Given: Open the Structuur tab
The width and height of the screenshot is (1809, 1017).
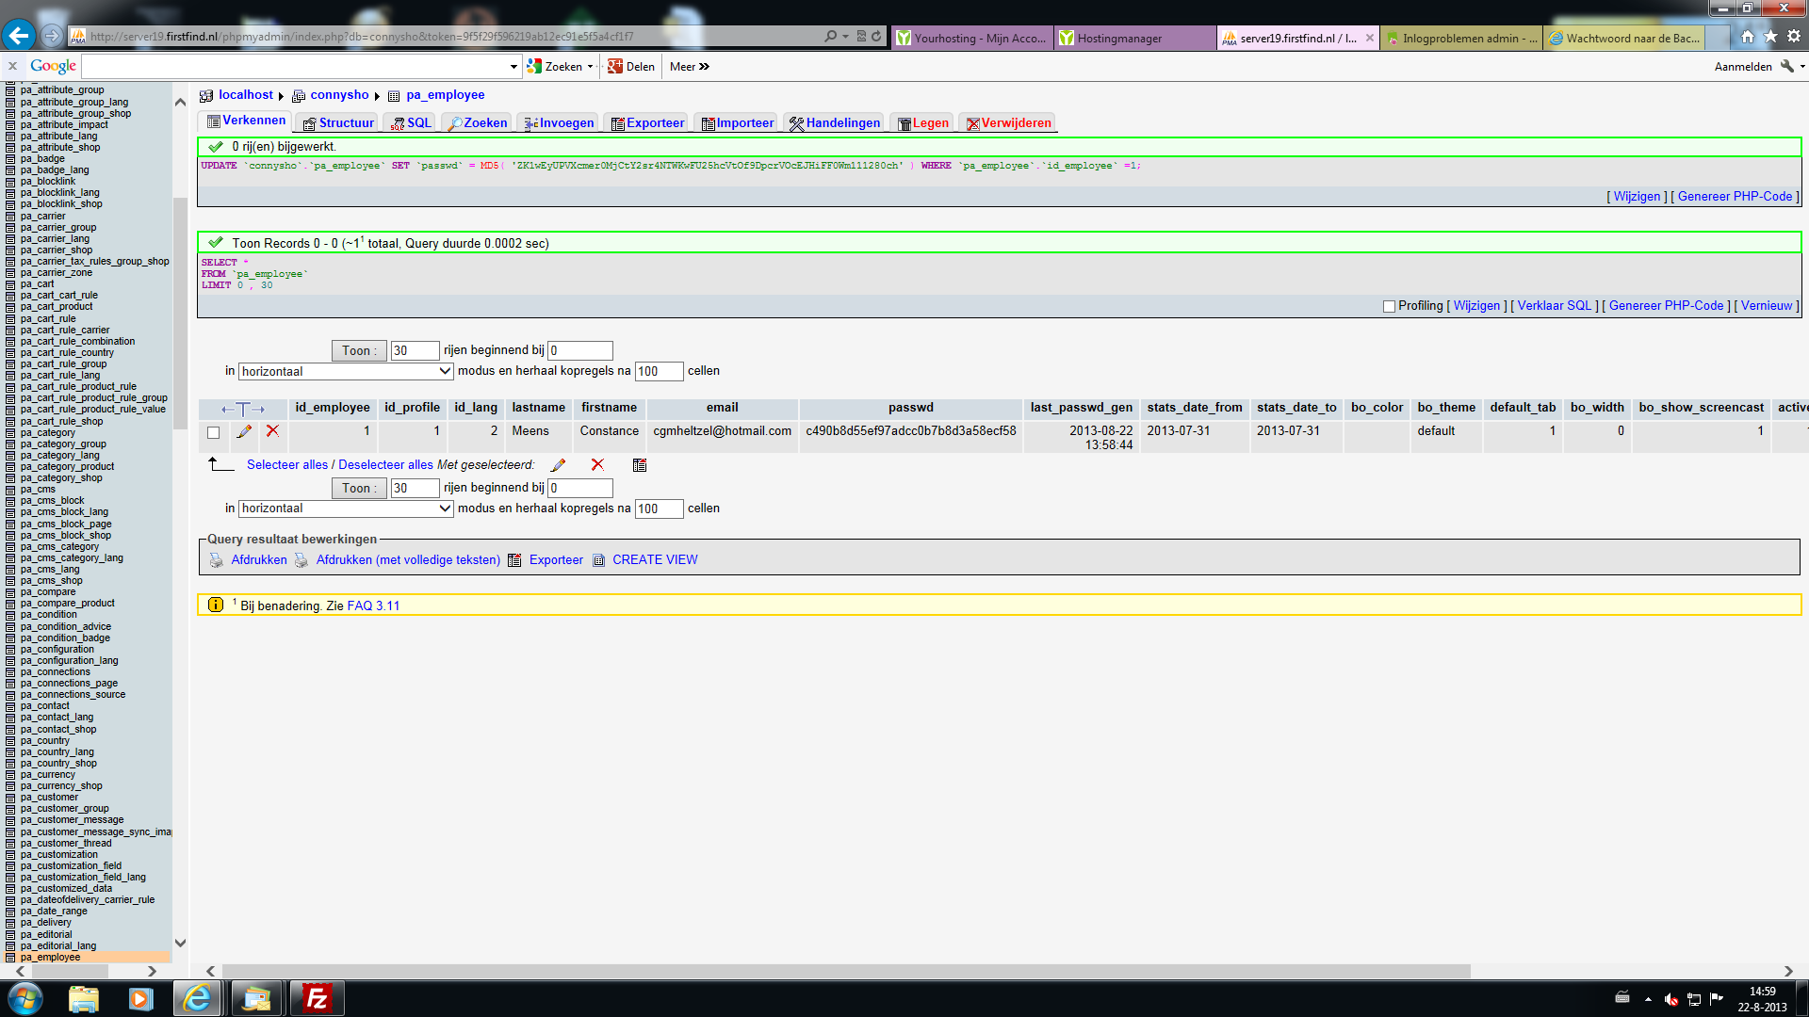Looking at the screenshot, I should 338,123.
